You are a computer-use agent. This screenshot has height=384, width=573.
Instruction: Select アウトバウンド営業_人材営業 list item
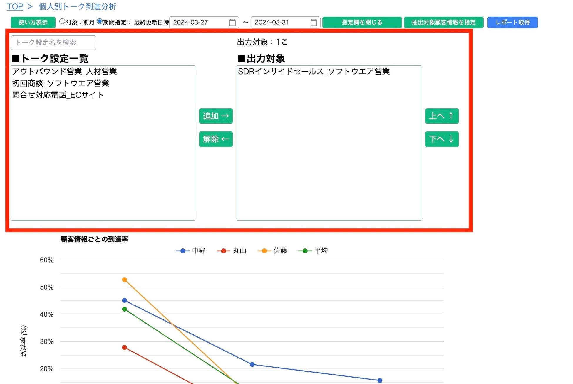(x=64, y=72)
